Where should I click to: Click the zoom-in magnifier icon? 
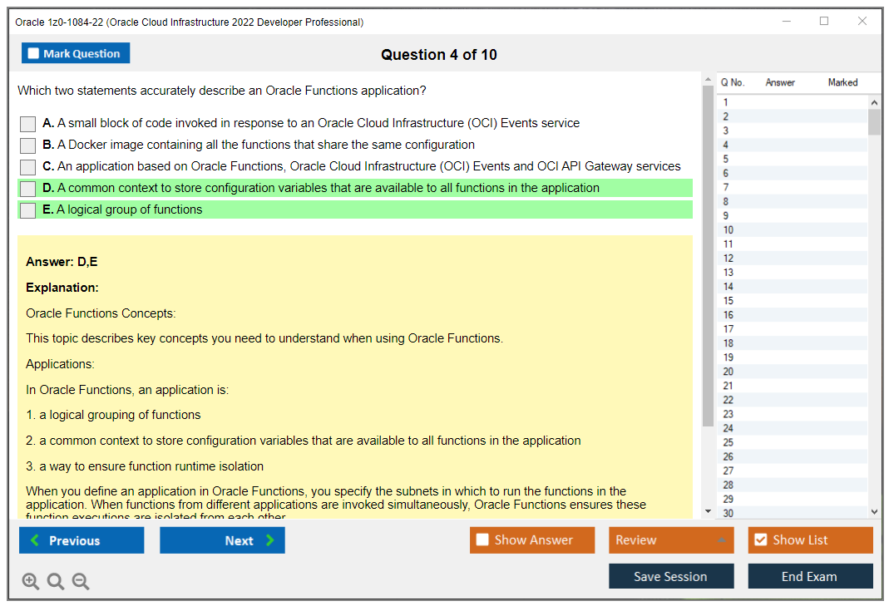tap(31, 581)
